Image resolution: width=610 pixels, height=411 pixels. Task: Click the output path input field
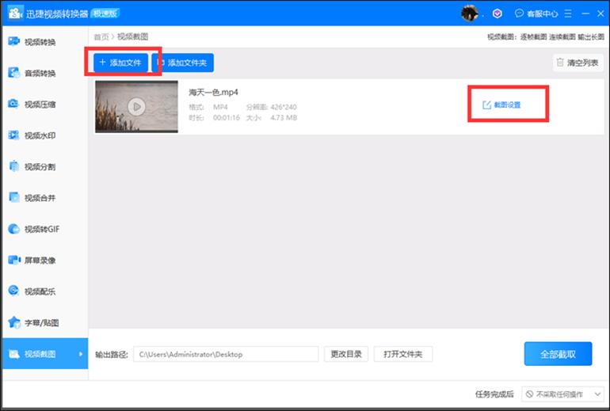coord(226,354)
